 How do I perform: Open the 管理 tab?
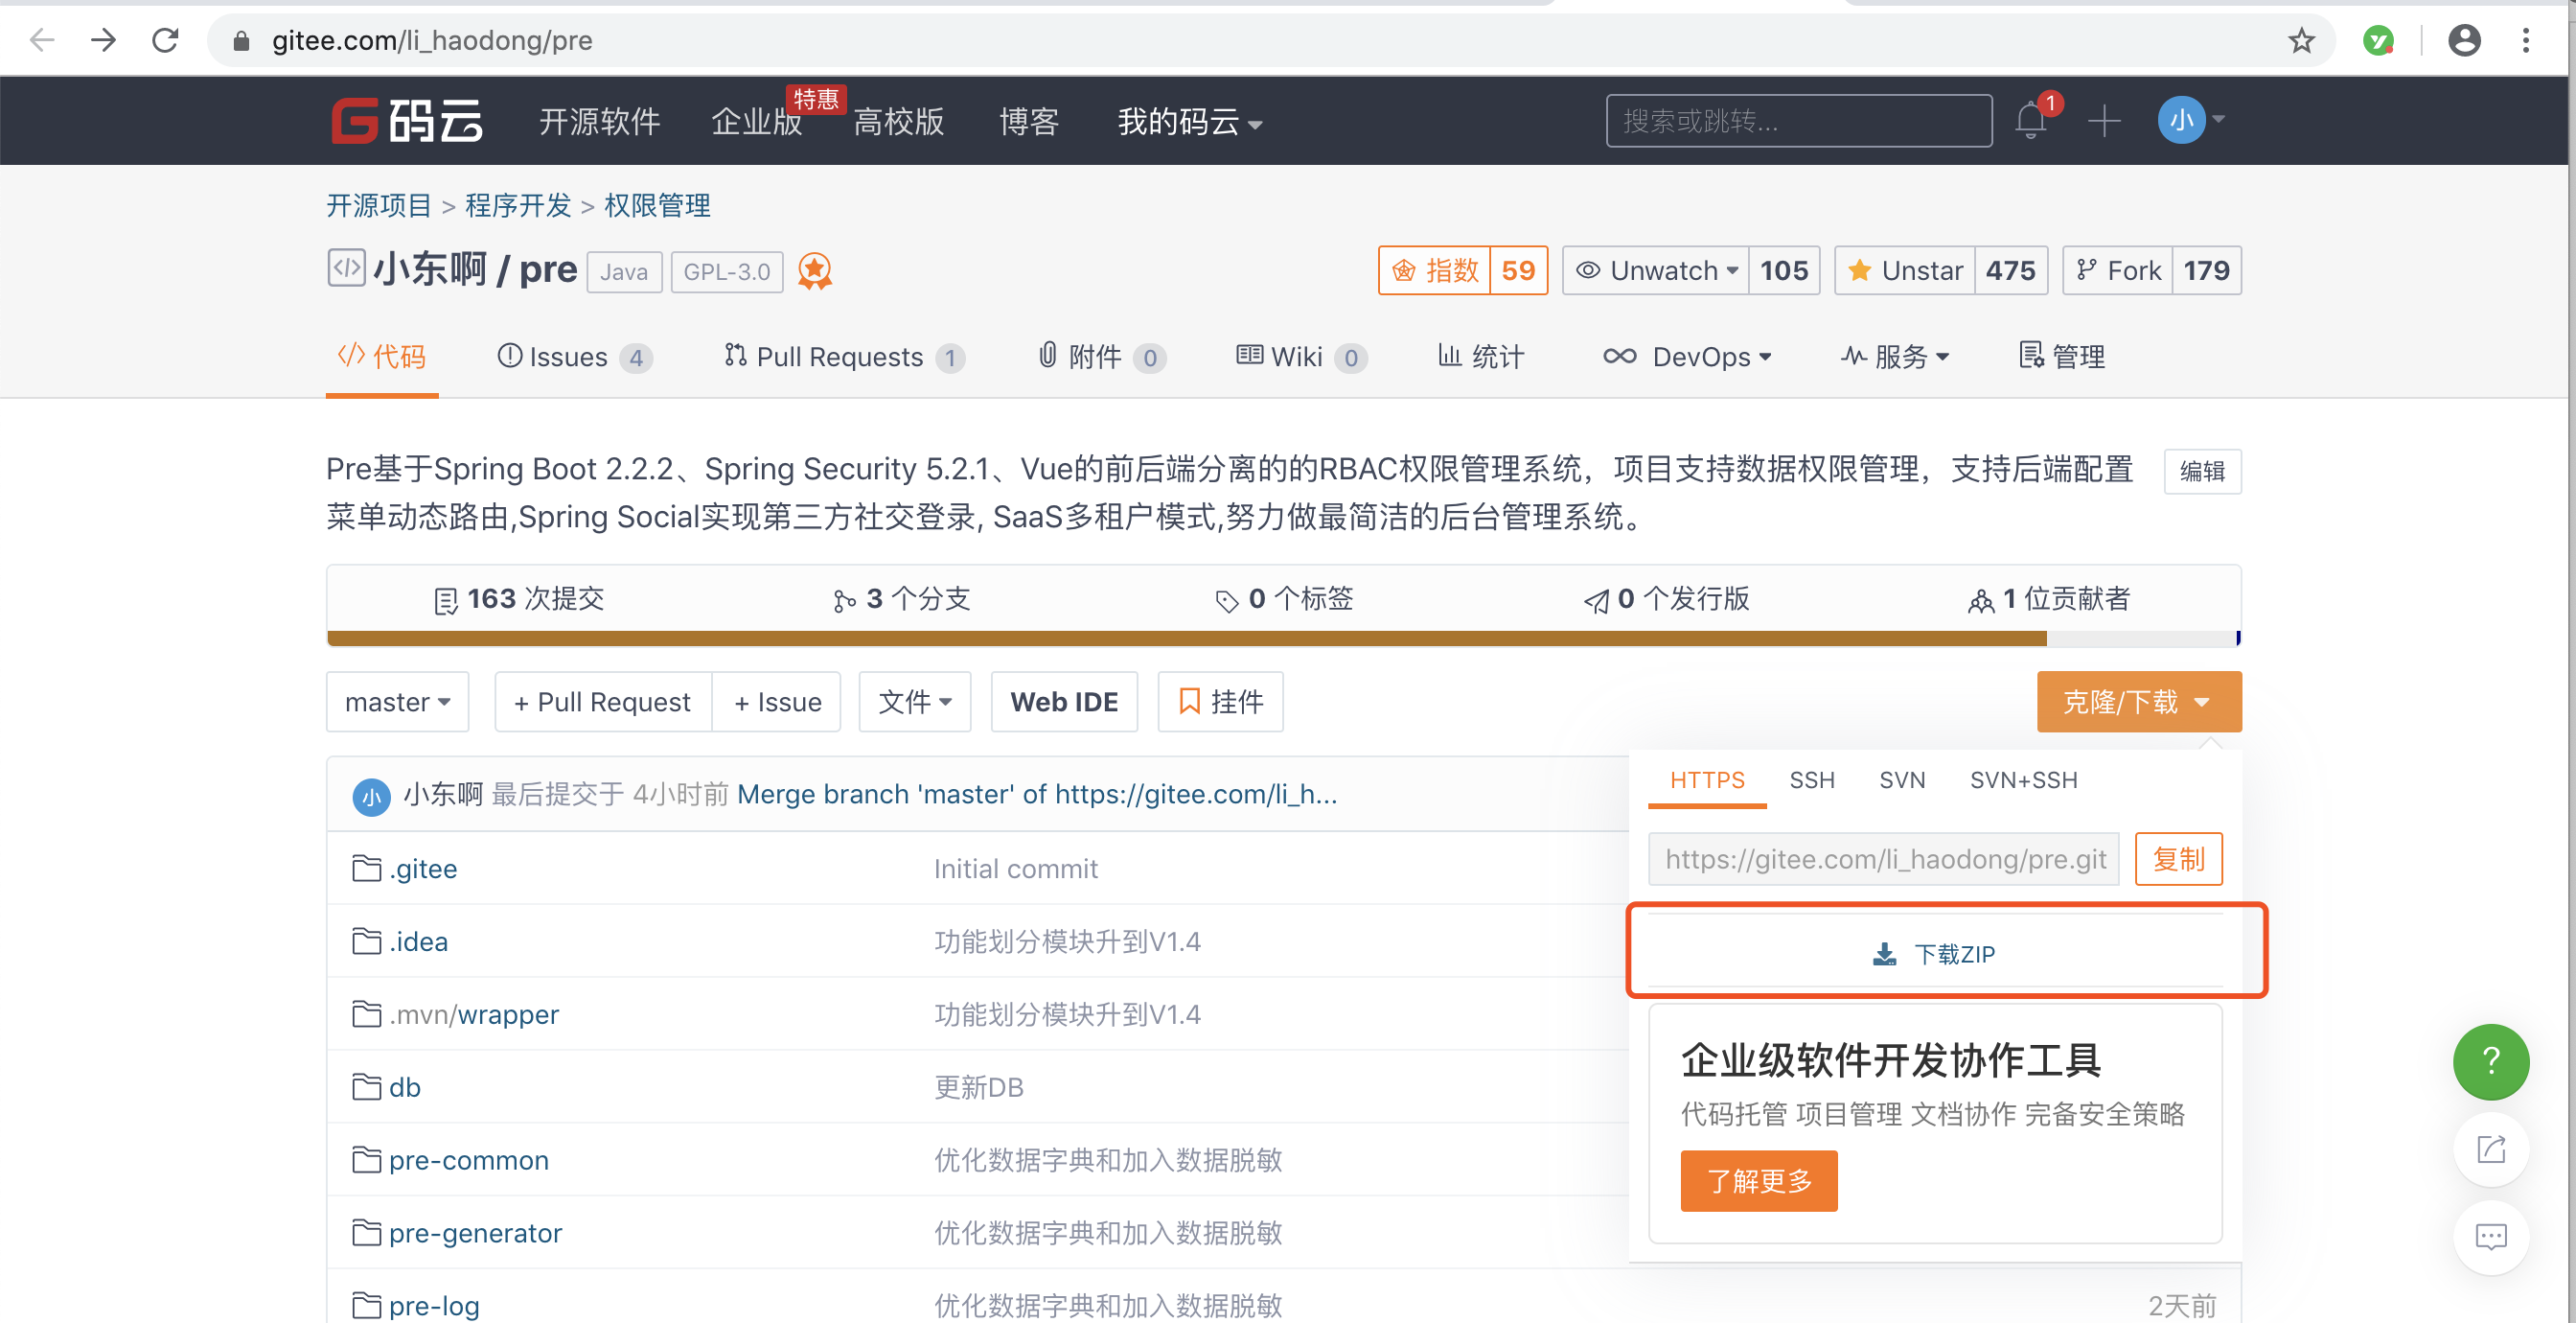tap(2061, 357)
